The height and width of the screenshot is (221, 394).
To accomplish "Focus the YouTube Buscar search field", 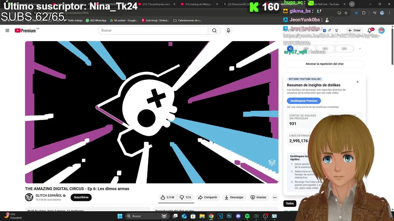I will 153,30.
